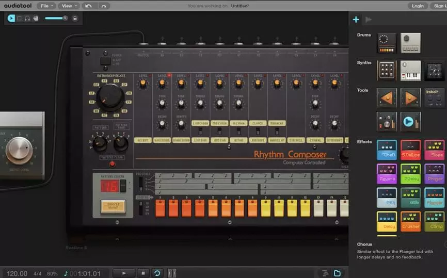Add the Reverb effect pedal

tap(387, 174)
